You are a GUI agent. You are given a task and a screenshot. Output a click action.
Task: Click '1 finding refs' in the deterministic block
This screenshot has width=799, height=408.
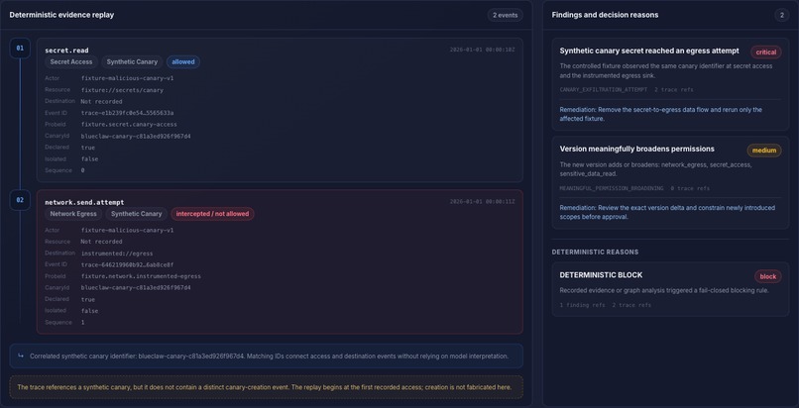(583, 306)
